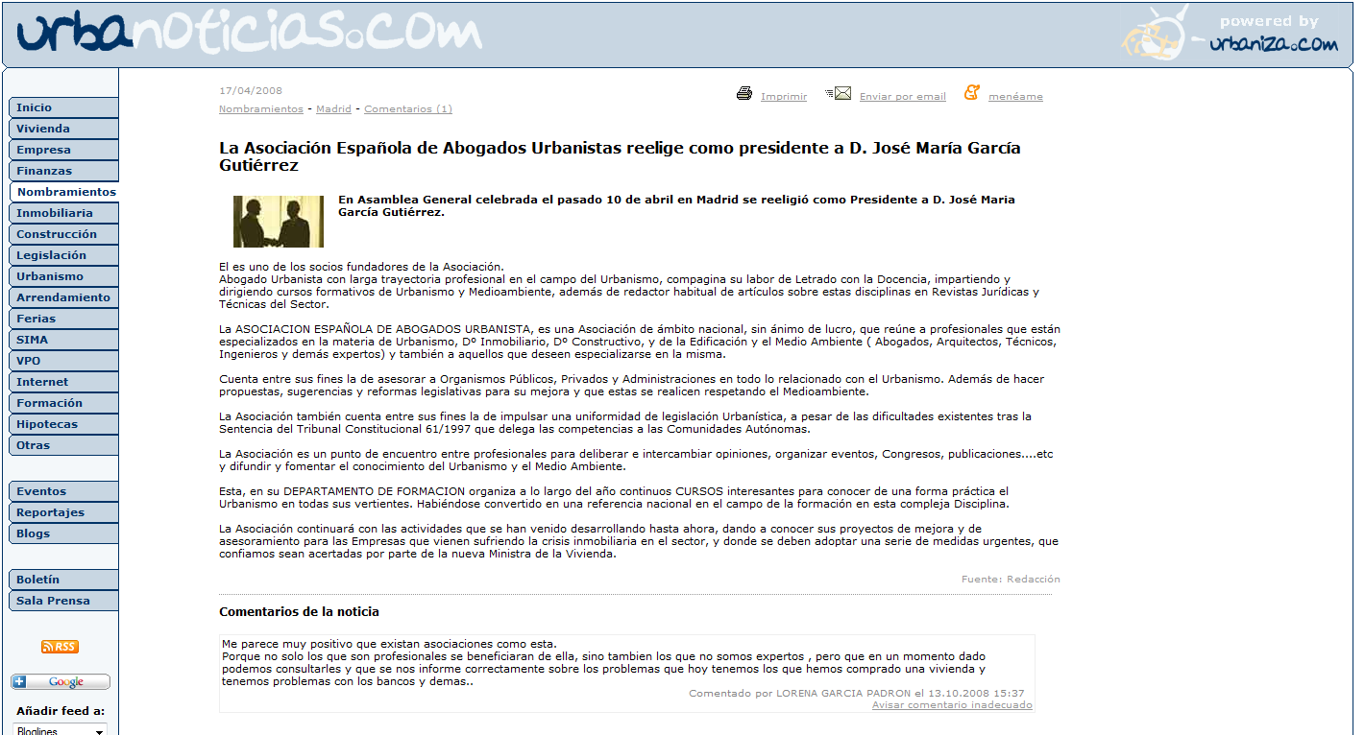Screen dimensions: 1365x735
Task: Click the printer icon
Action: click(743, 94)
